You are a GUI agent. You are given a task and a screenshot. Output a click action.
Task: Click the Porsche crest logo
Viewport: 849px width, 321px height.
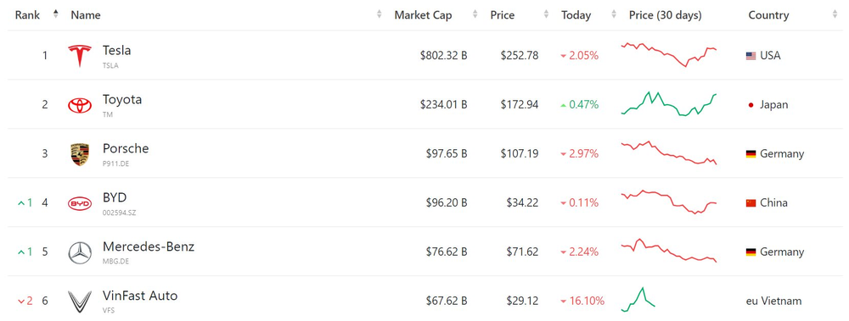80,154
